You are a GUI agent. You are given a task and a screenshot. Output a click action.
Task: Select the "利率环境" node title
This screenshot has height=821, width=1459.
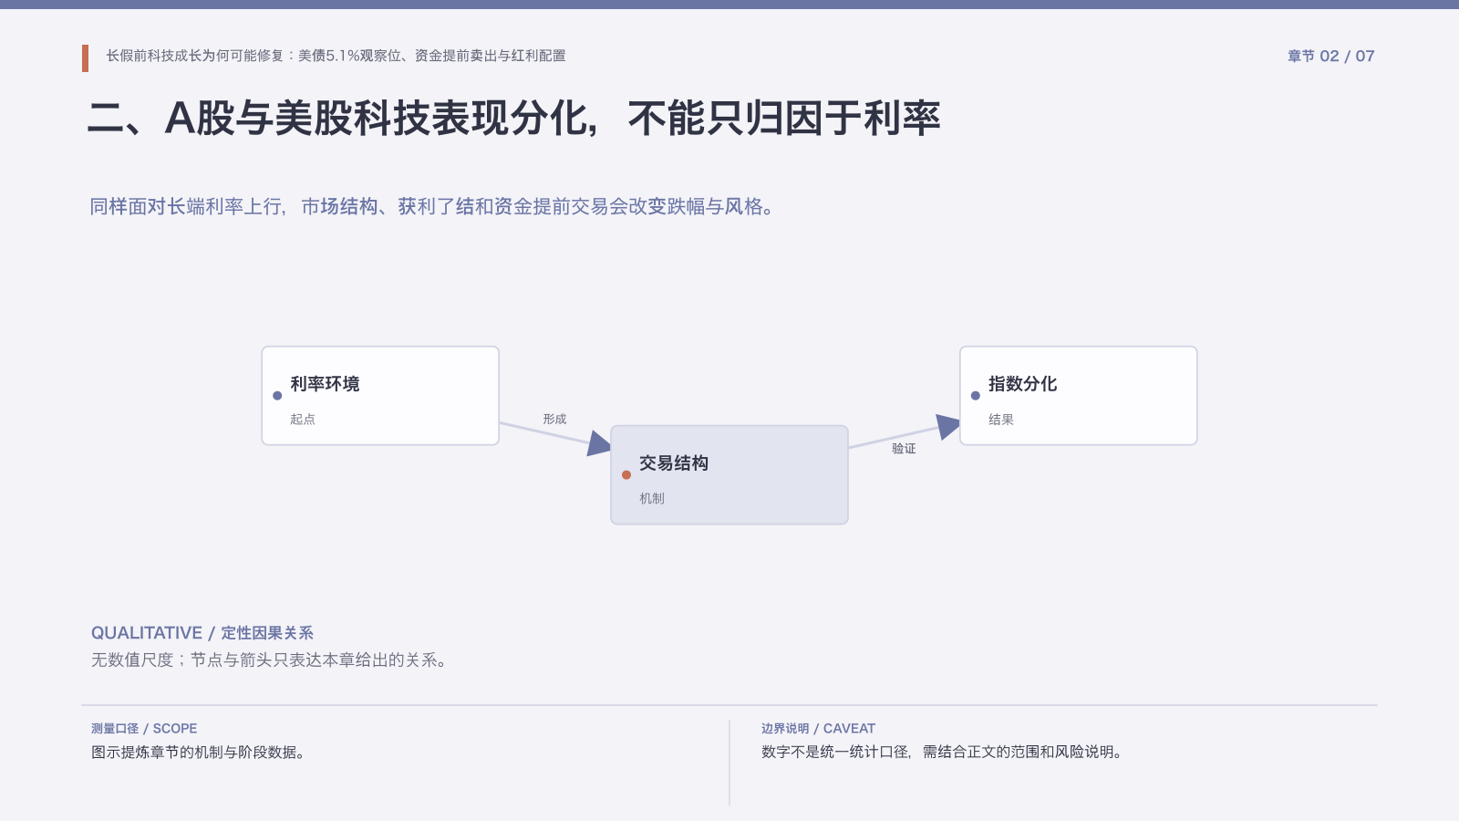pos(325,384)
